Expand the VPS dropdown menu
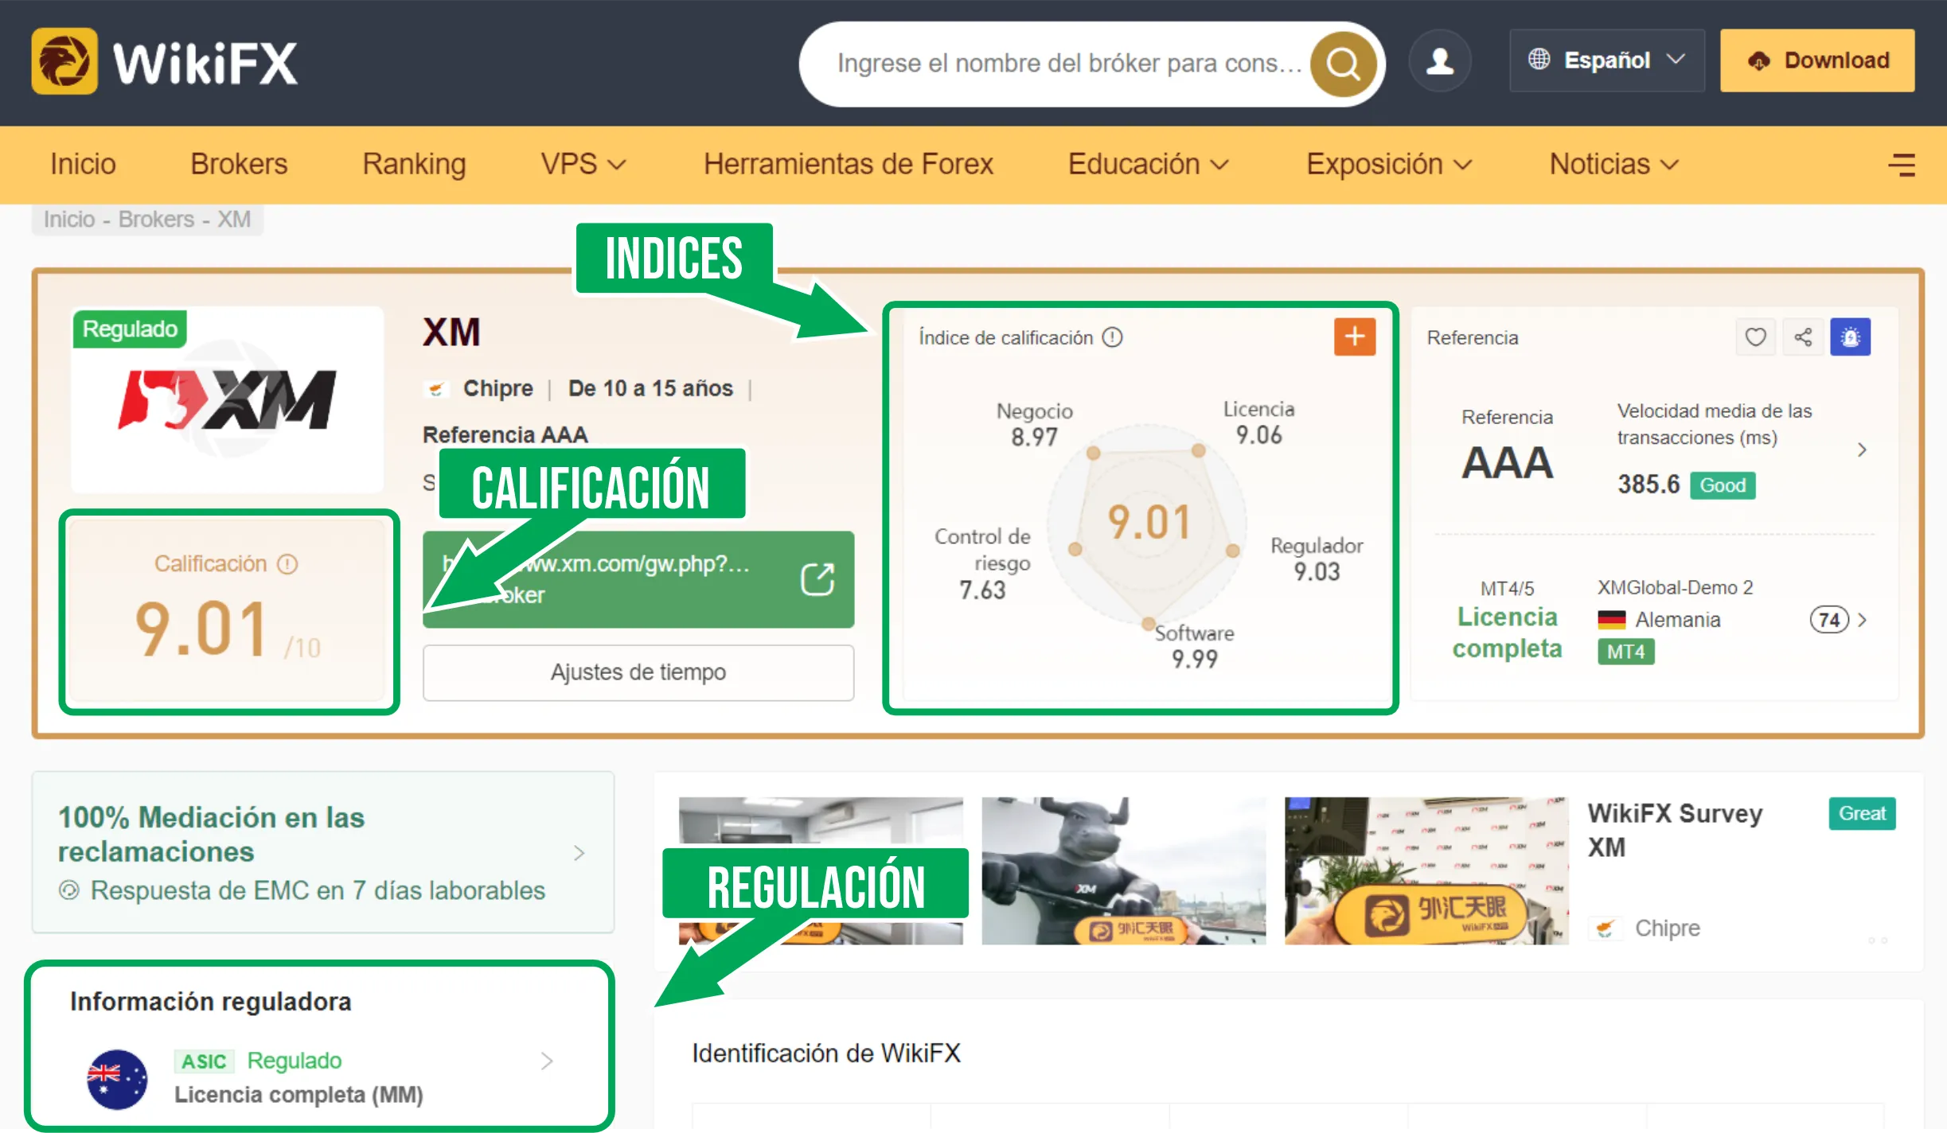1947x1133 pixels. coord(583,164)
